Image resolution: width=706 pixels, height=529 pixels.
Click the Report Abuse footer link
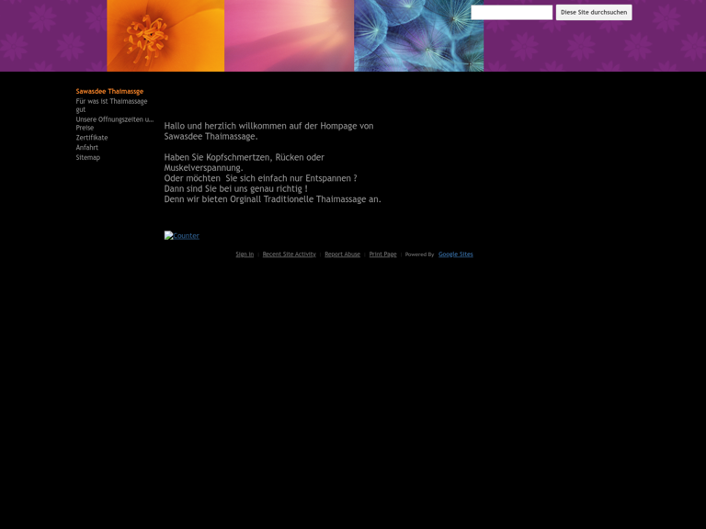[342, 254]
